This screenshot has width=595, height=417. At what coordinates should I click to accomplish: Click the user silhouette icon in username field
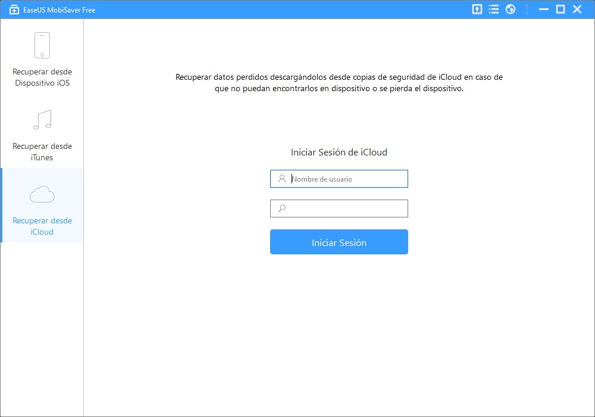click(282, 179)
